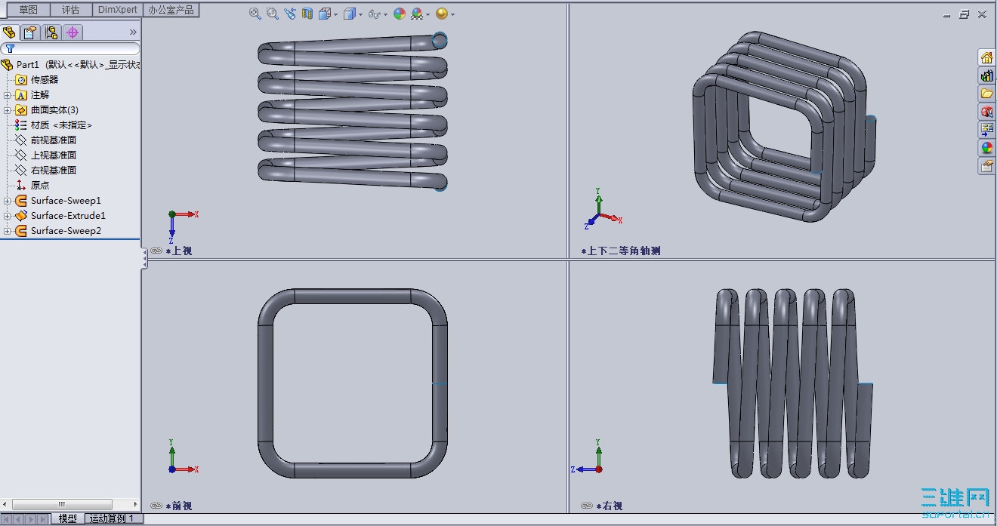Select Part1 root node in feature tree
This screenshot has width=997, height=526.
[70, 65]
